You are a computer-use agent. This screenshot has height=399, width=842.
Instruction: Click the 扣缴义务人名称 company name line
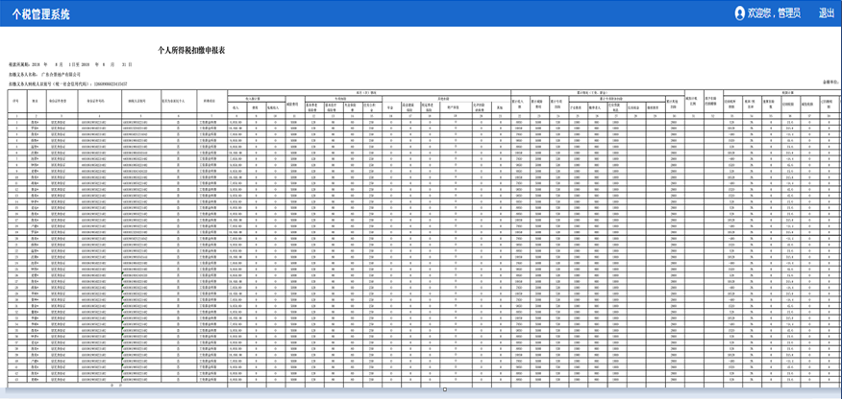coord(44,74)
